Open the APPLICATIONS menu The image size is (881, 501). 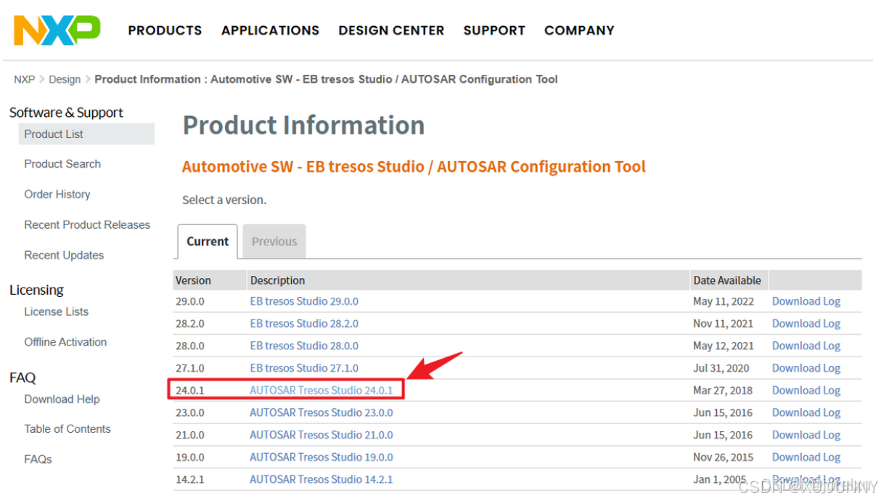tap(270, 30)
